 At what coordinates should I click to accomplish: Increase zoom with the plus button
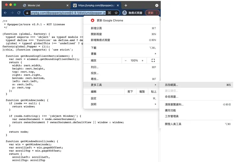pyautogui.click(x=142, y=60)
